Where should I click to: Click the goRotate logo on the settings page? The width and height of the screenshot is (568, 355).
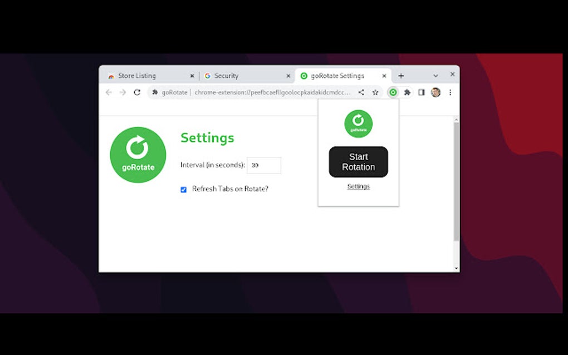pos(138,155)
